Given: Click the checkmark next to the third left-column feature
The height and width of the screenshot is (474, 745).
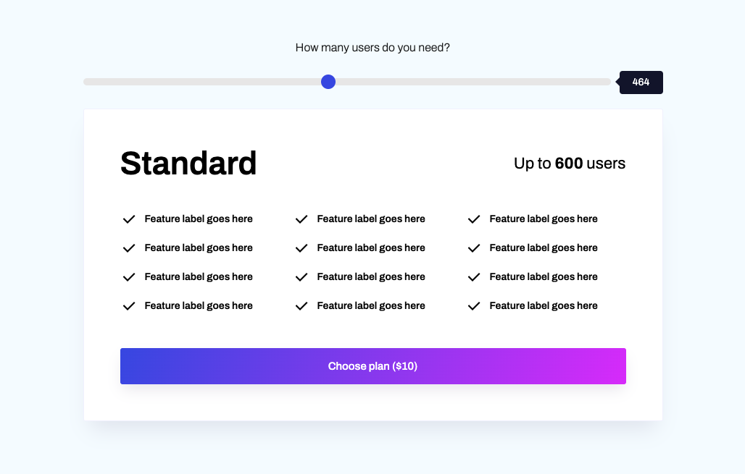Looking at the screenshot, I should coord(129,276).
